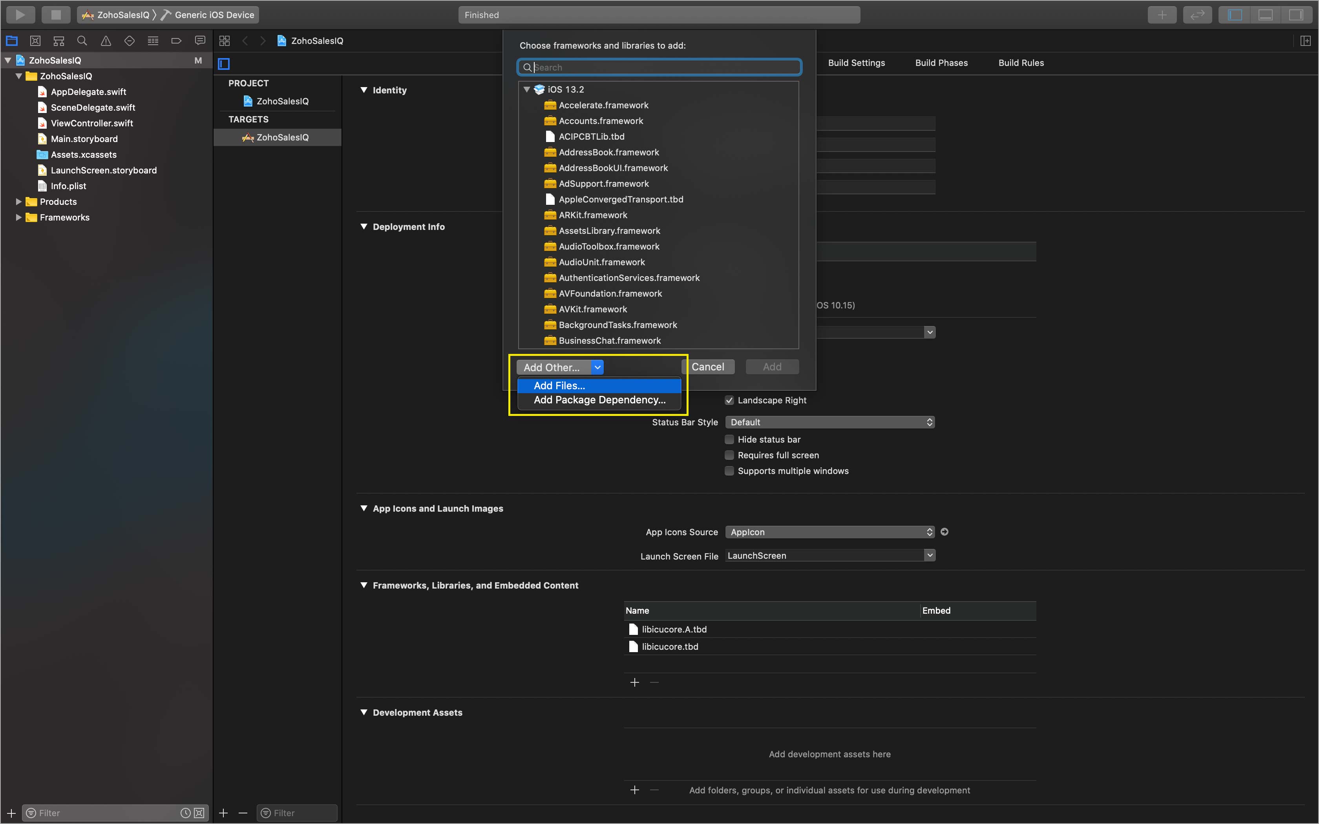Screen dimensions: 1319x824
Task: Open the debug navigator
Action: click(153, 40)
